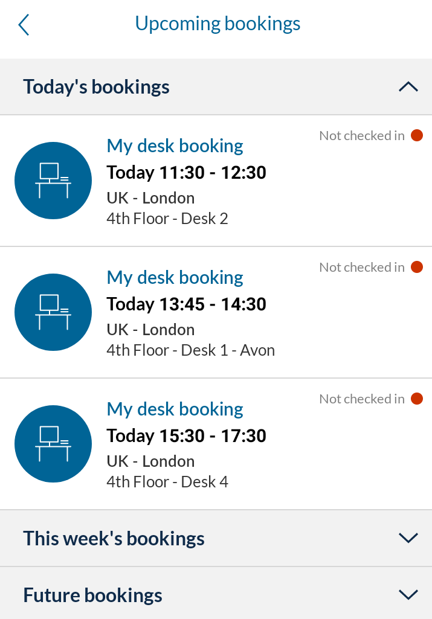
Task: Click Not checked in on the 15:30 booking
Action: pos(362,399)
